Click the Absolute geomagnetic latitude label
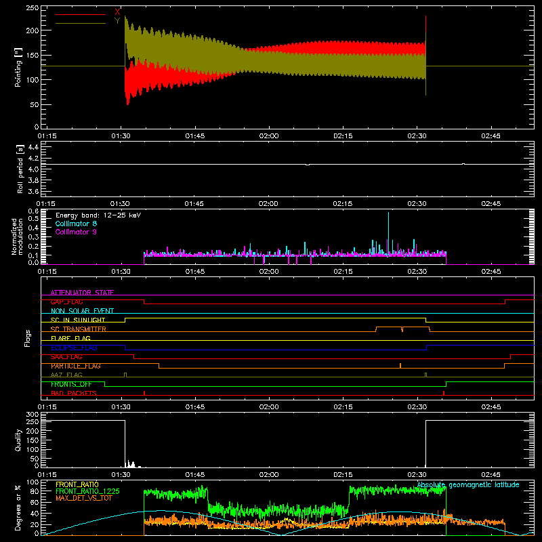542x542 pixels. [468, 485]
